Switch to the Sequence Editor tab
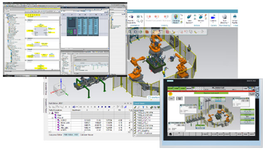 (55, 135)
